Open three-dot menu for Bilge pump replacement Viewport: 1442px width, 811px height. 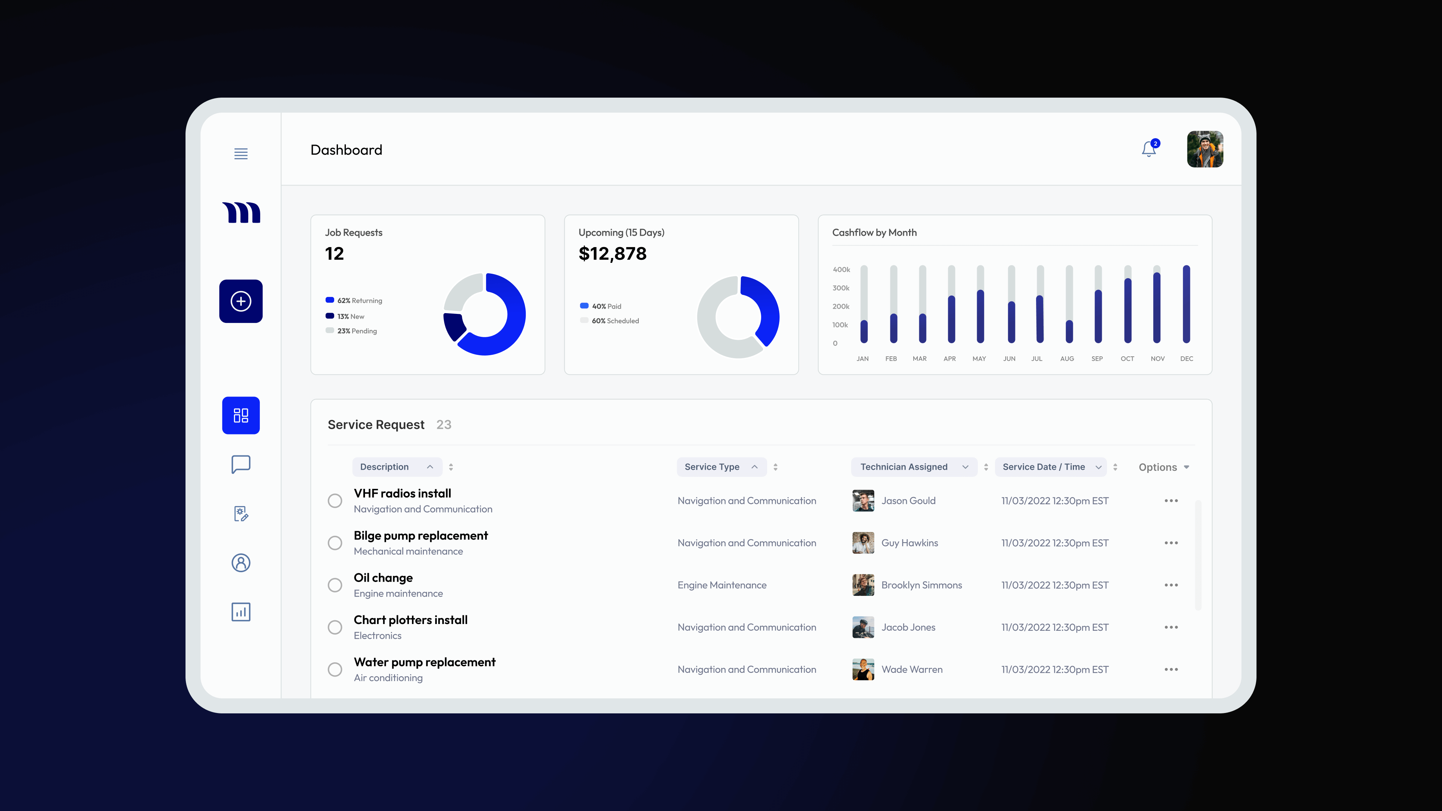(1171, 543)
